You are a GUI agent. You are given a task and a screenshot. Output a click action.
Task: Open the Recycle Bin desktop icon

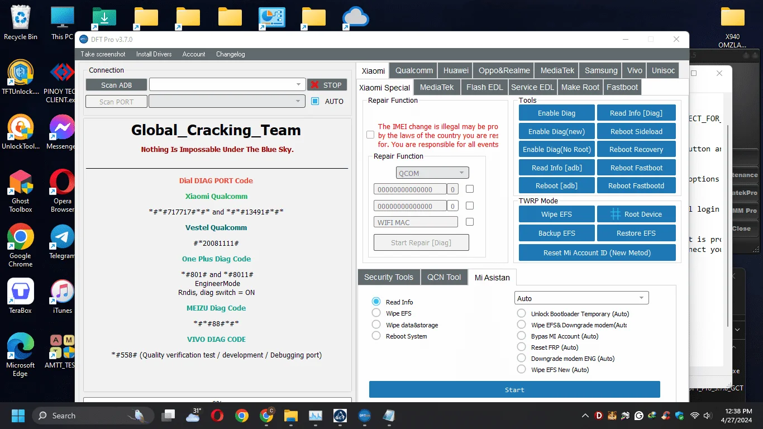pos(21,23)
